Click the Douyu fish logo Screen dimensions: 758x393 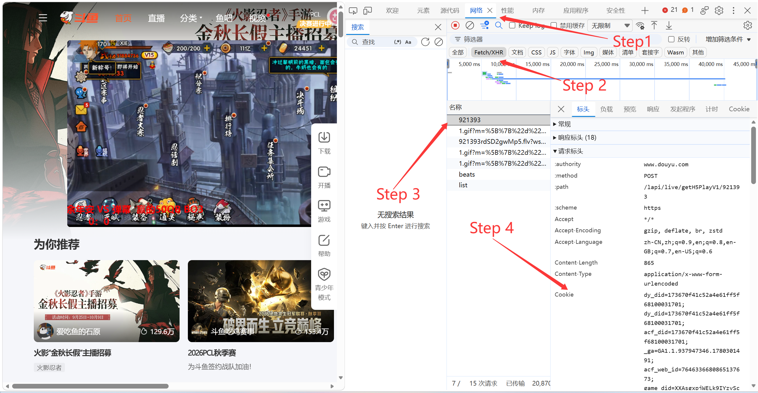(79, 18)
